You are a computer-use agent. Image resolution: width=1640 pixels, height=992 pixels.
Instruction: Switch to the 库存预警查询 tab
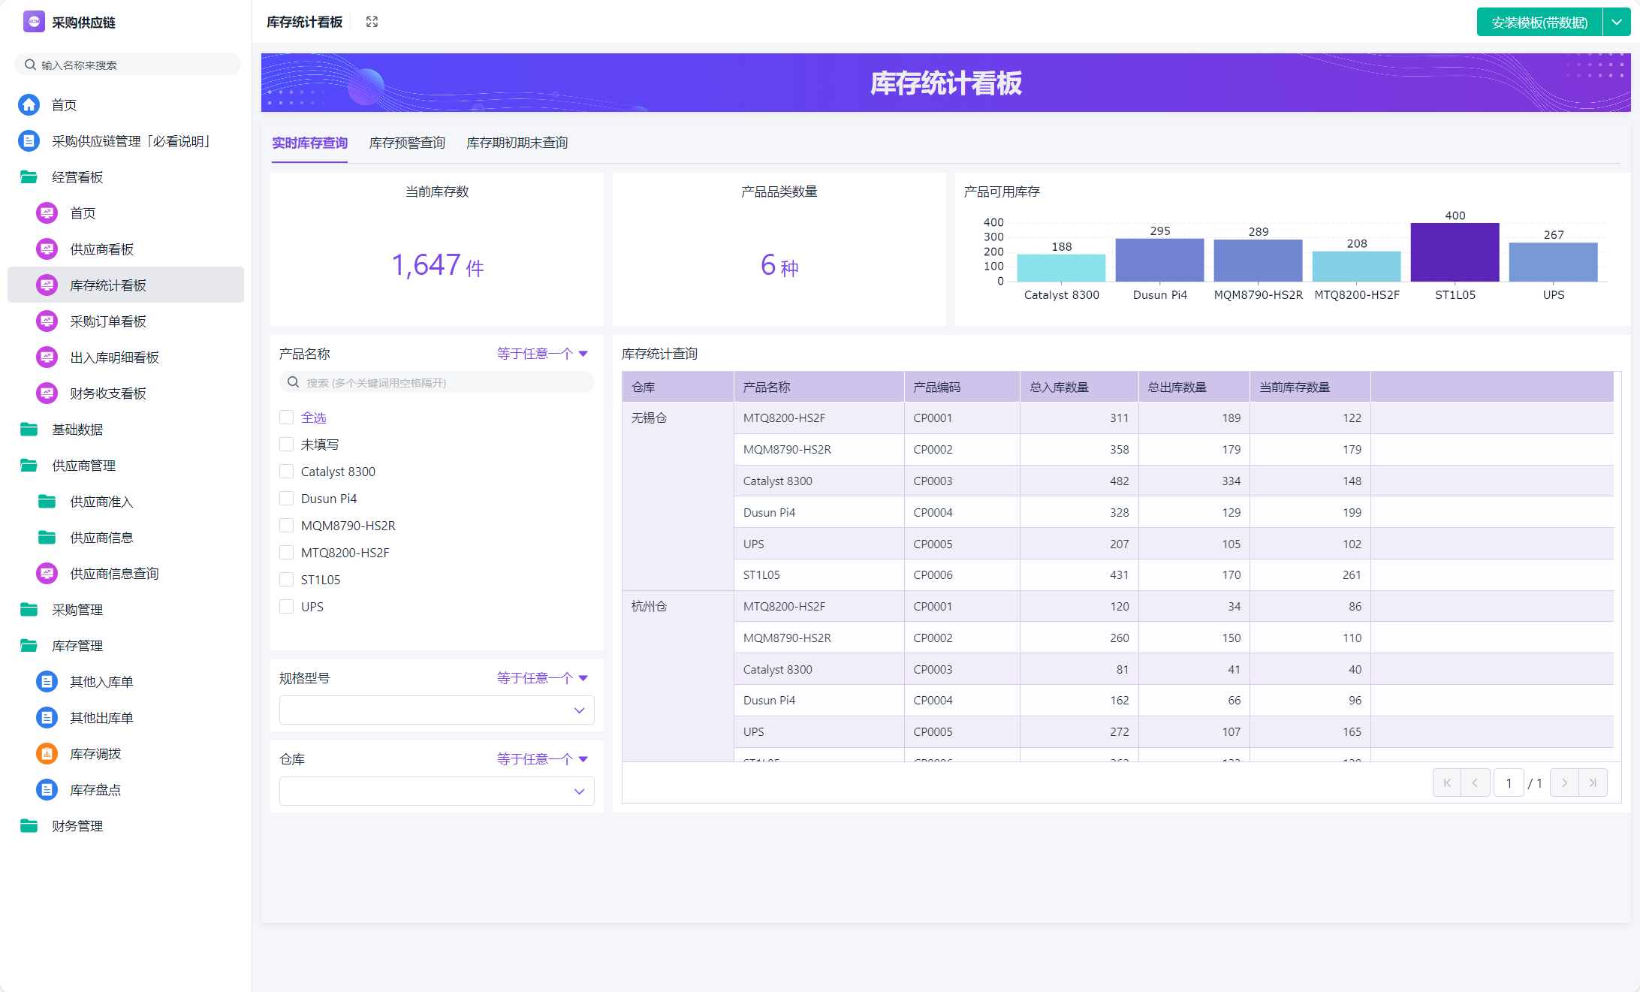click(x=407, y=143)
